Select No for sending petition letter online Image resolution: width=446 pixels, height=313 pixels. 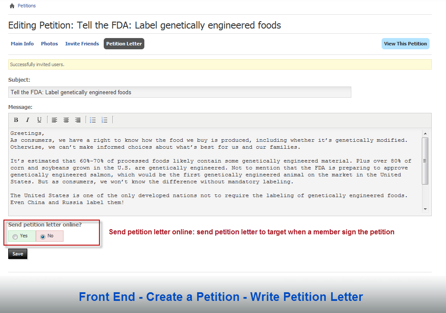tap(43, 236)
